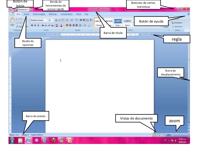Toggle left alignment of the paragraph

[67, 25]
